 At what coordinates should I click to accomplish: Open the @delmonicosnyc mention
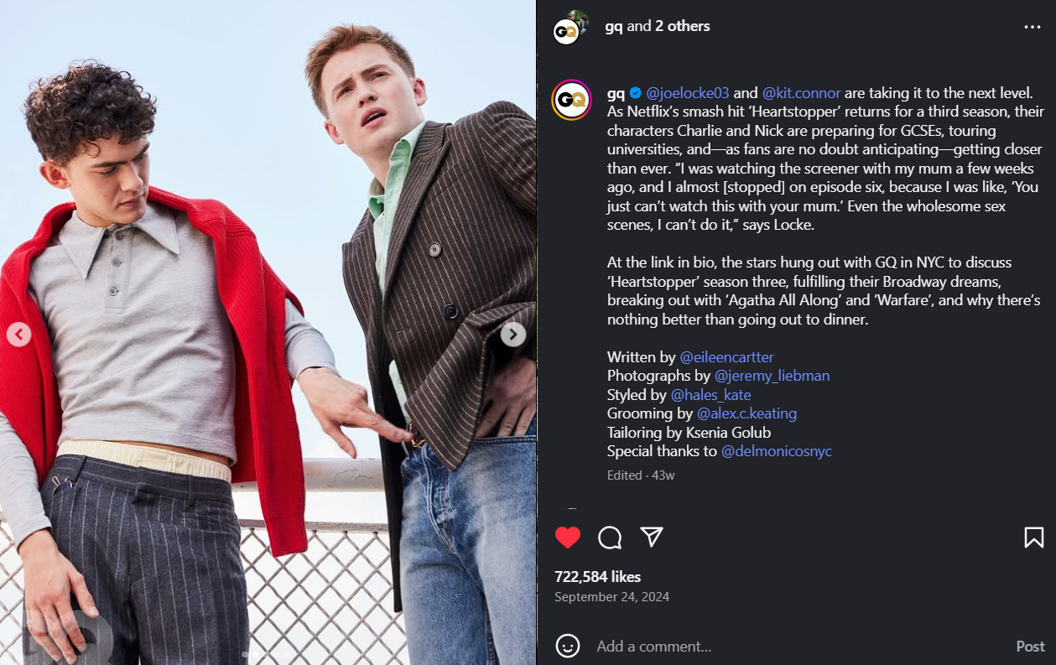click(x=776, y=451)
